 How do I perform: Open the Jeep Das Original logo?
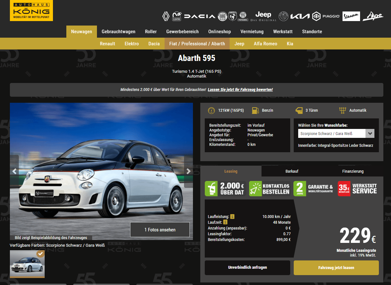(x=263, y=16)
